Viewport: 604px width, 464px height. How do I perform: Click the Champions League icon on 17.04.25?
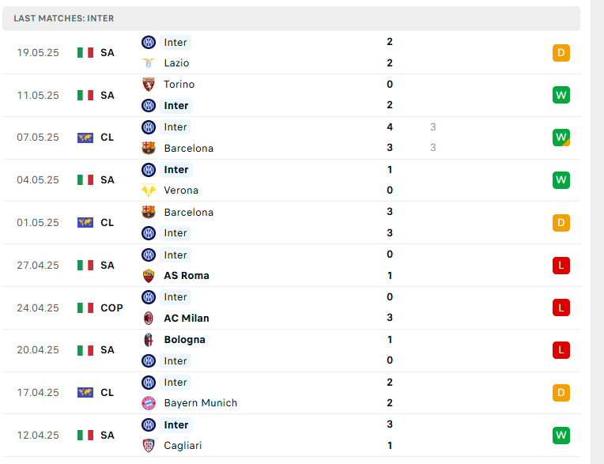coord(85,393)
